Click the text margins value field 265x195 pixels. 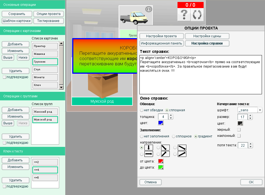tap(243, 145)
